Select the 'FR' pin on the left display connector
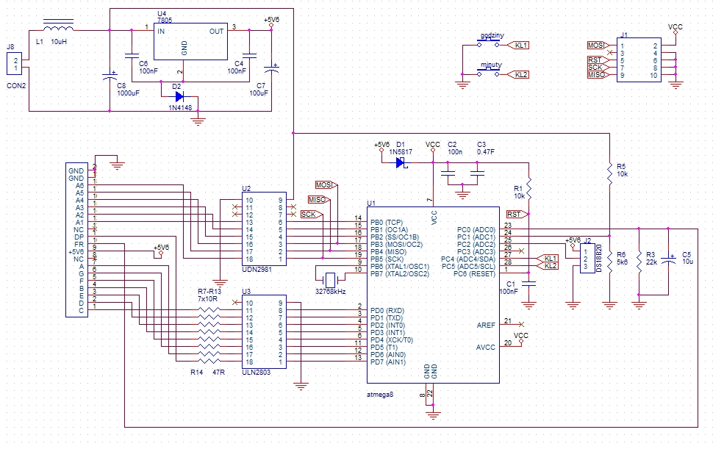Image resolution: width=713 pixels, height=449 pixels. [x=79, y=245]
